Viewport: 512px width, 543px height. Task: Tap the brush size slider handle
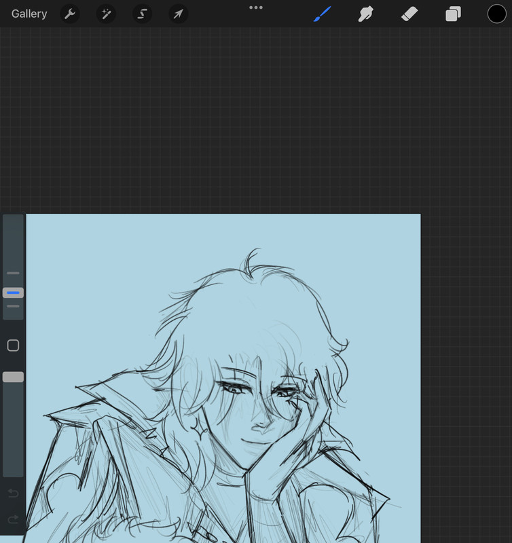[x=13, y=293]
